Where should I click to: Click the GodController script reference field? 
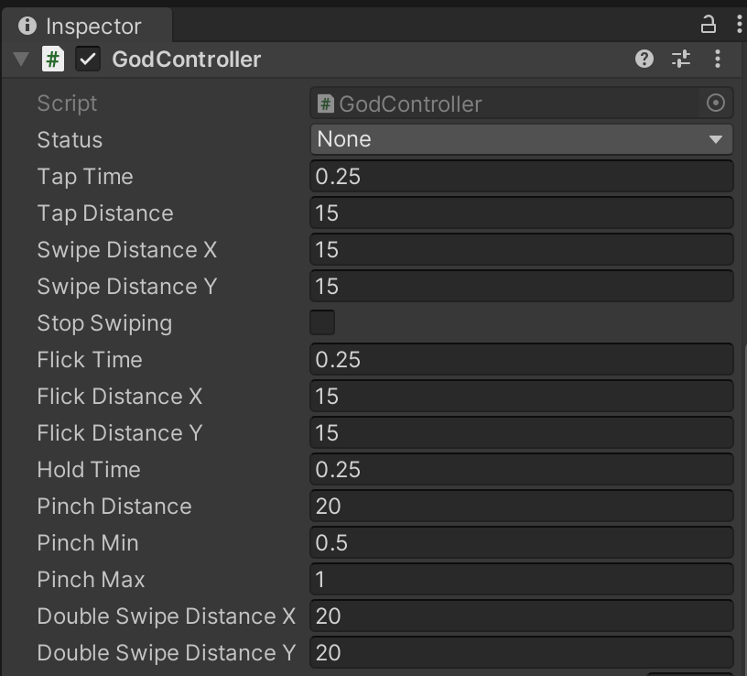(508, 104)
